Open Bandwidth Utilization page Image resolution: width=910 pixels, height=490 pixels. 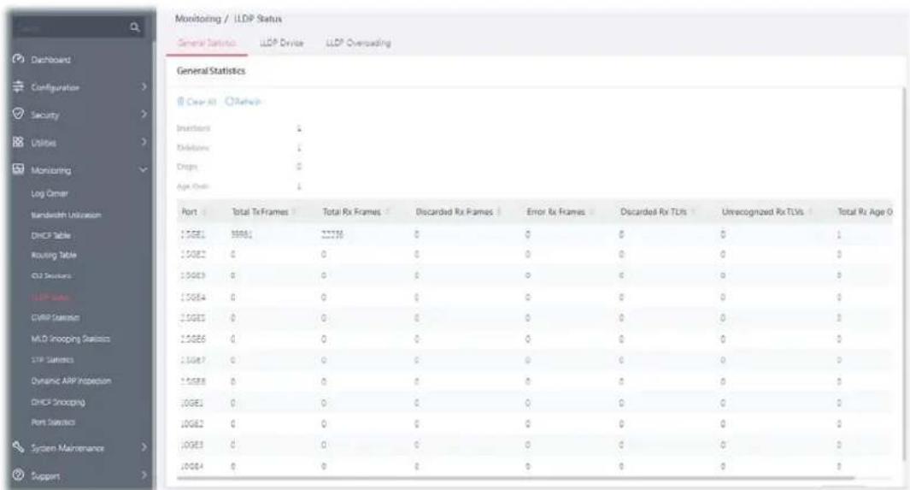[x=66, y=215]
